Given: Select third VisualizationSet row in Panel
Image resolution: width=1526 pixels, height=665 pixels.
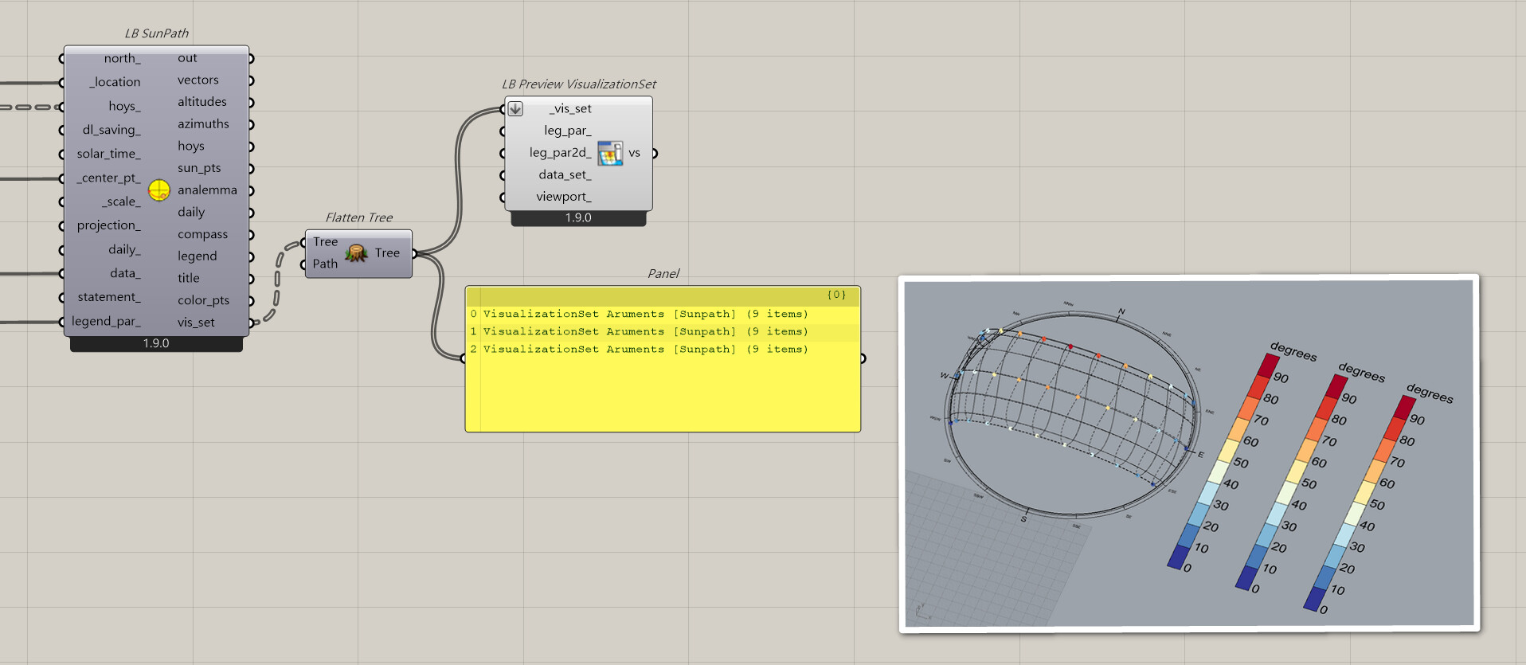Looking at the screenshot, I should [645, 350].
